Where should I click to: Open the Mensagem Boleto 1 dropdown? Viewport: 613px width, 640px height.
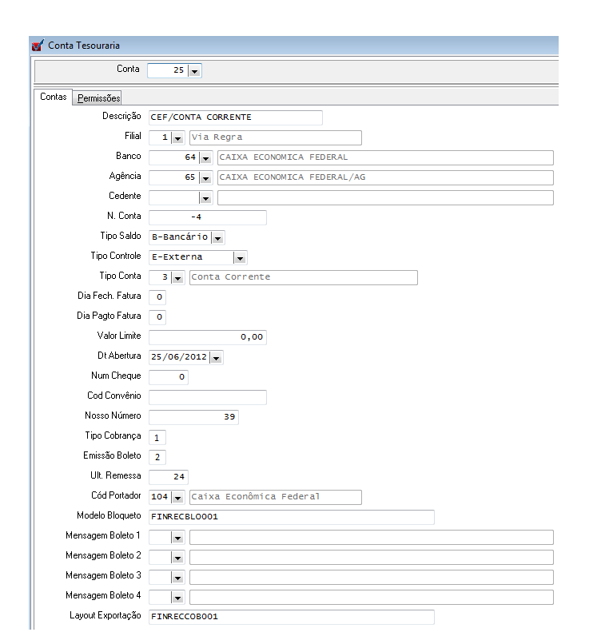click(x=177, y=537)
